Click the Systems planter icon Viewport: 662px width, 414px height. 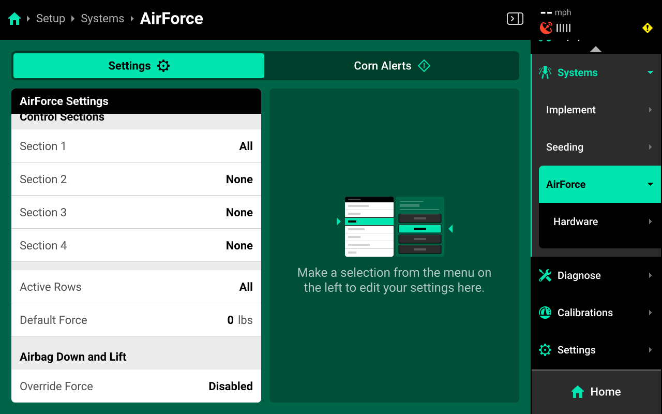(x=545, y=72)
